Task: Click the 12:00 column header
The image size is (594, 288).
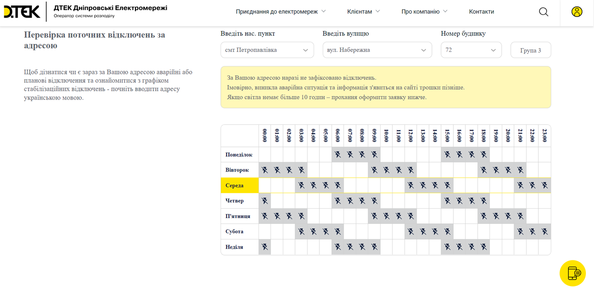Action: 411,135
